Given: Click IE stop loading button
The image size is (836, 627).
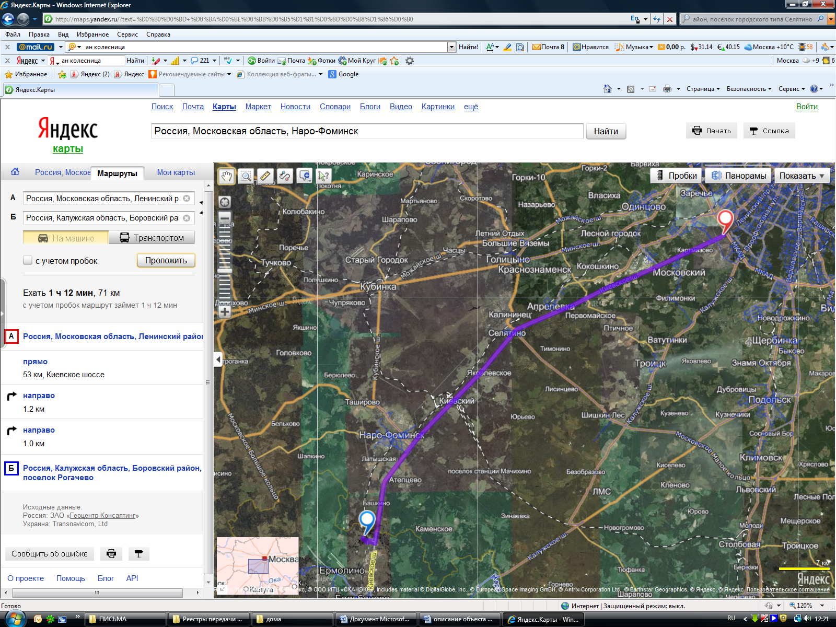Looking at the screenshot, I should coord(670,19).
